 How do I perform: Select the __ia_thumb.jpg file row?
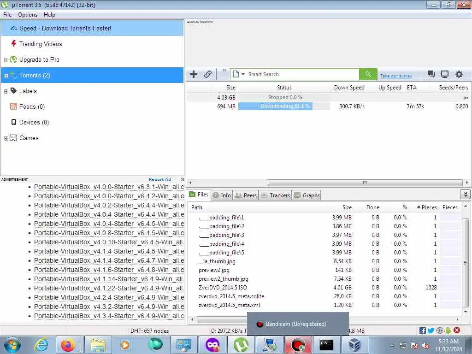(x=325, y=261)
